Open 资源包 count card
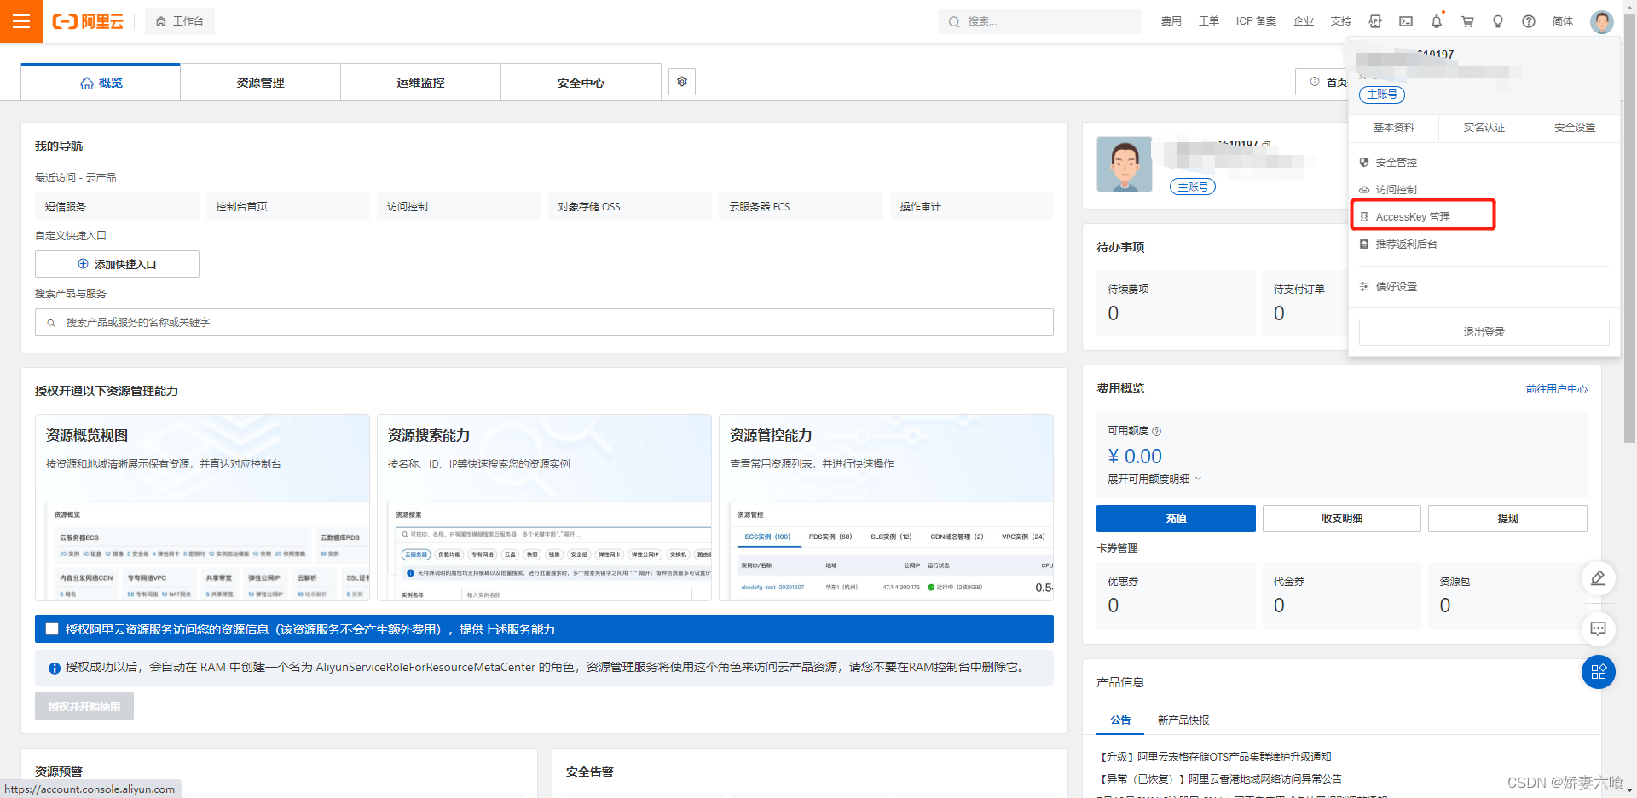Image resolution: width=1637 pixels, height=798 pixels. [1507, 595]
